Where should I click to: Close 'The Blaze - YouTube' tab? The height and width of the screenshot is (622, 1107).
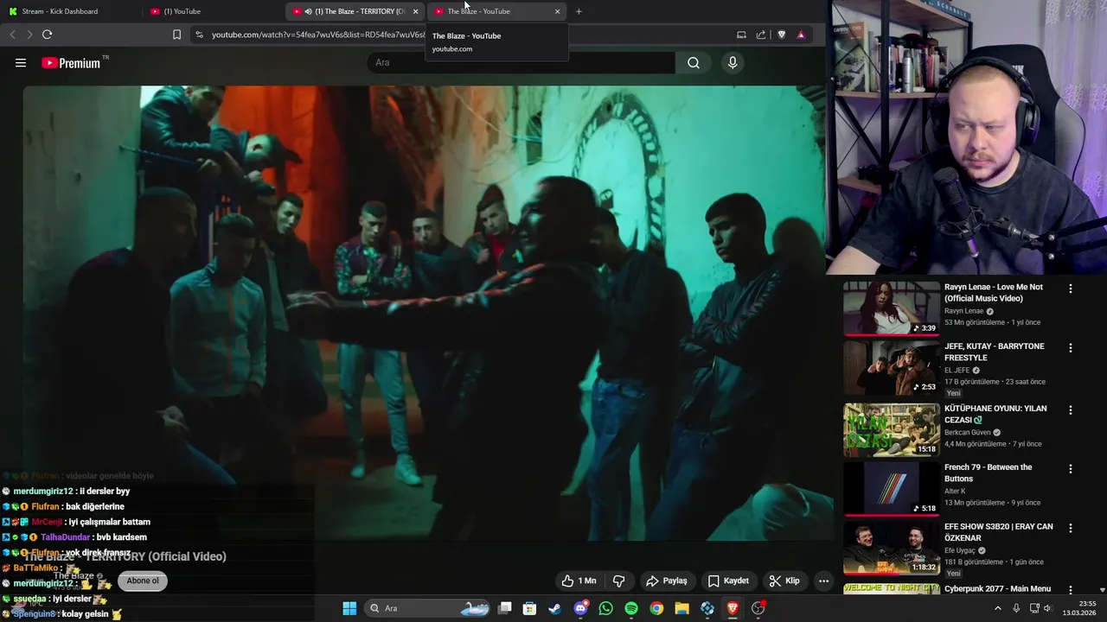pyautogui.click(x=557, y=11)
